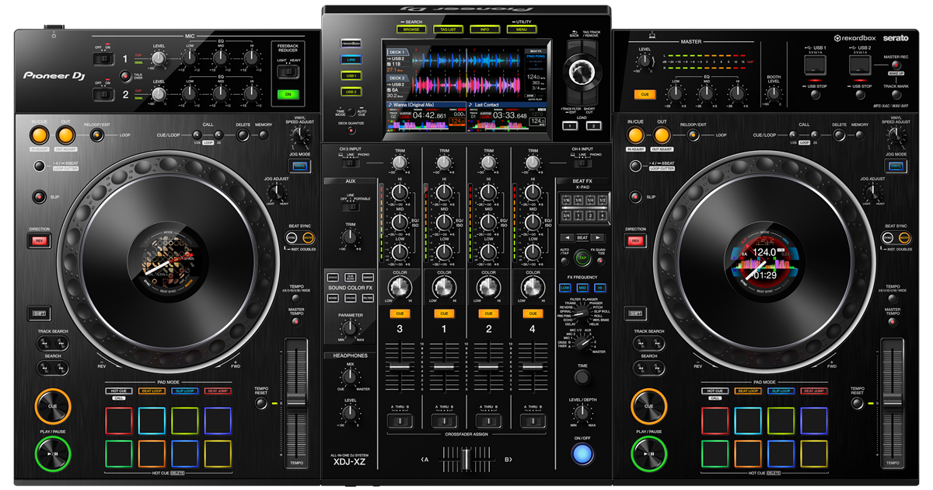
Task: Hit the right deck RELOOP/EXIT button
Action: tap(694, 137)
